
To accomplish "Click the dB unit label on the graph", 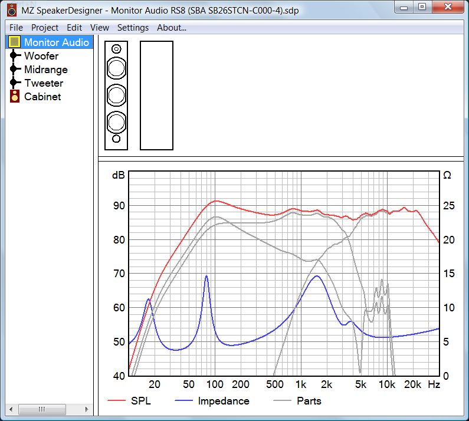I will pos(119,175).
